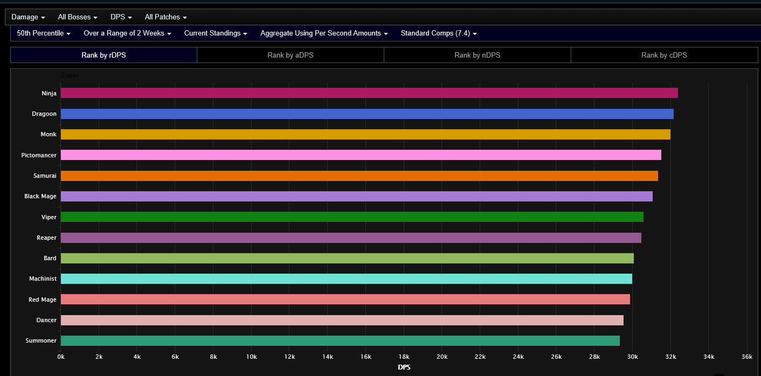Click the turquoise Machinist bar
This screenshot has height=376, width=761.
(347, 279)
